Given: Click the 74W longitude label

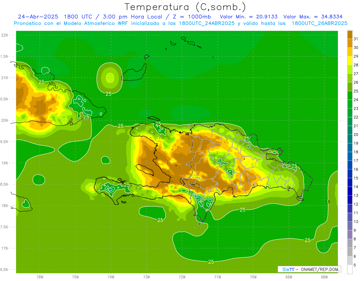Looking at the screenshot, I should 111,277.
